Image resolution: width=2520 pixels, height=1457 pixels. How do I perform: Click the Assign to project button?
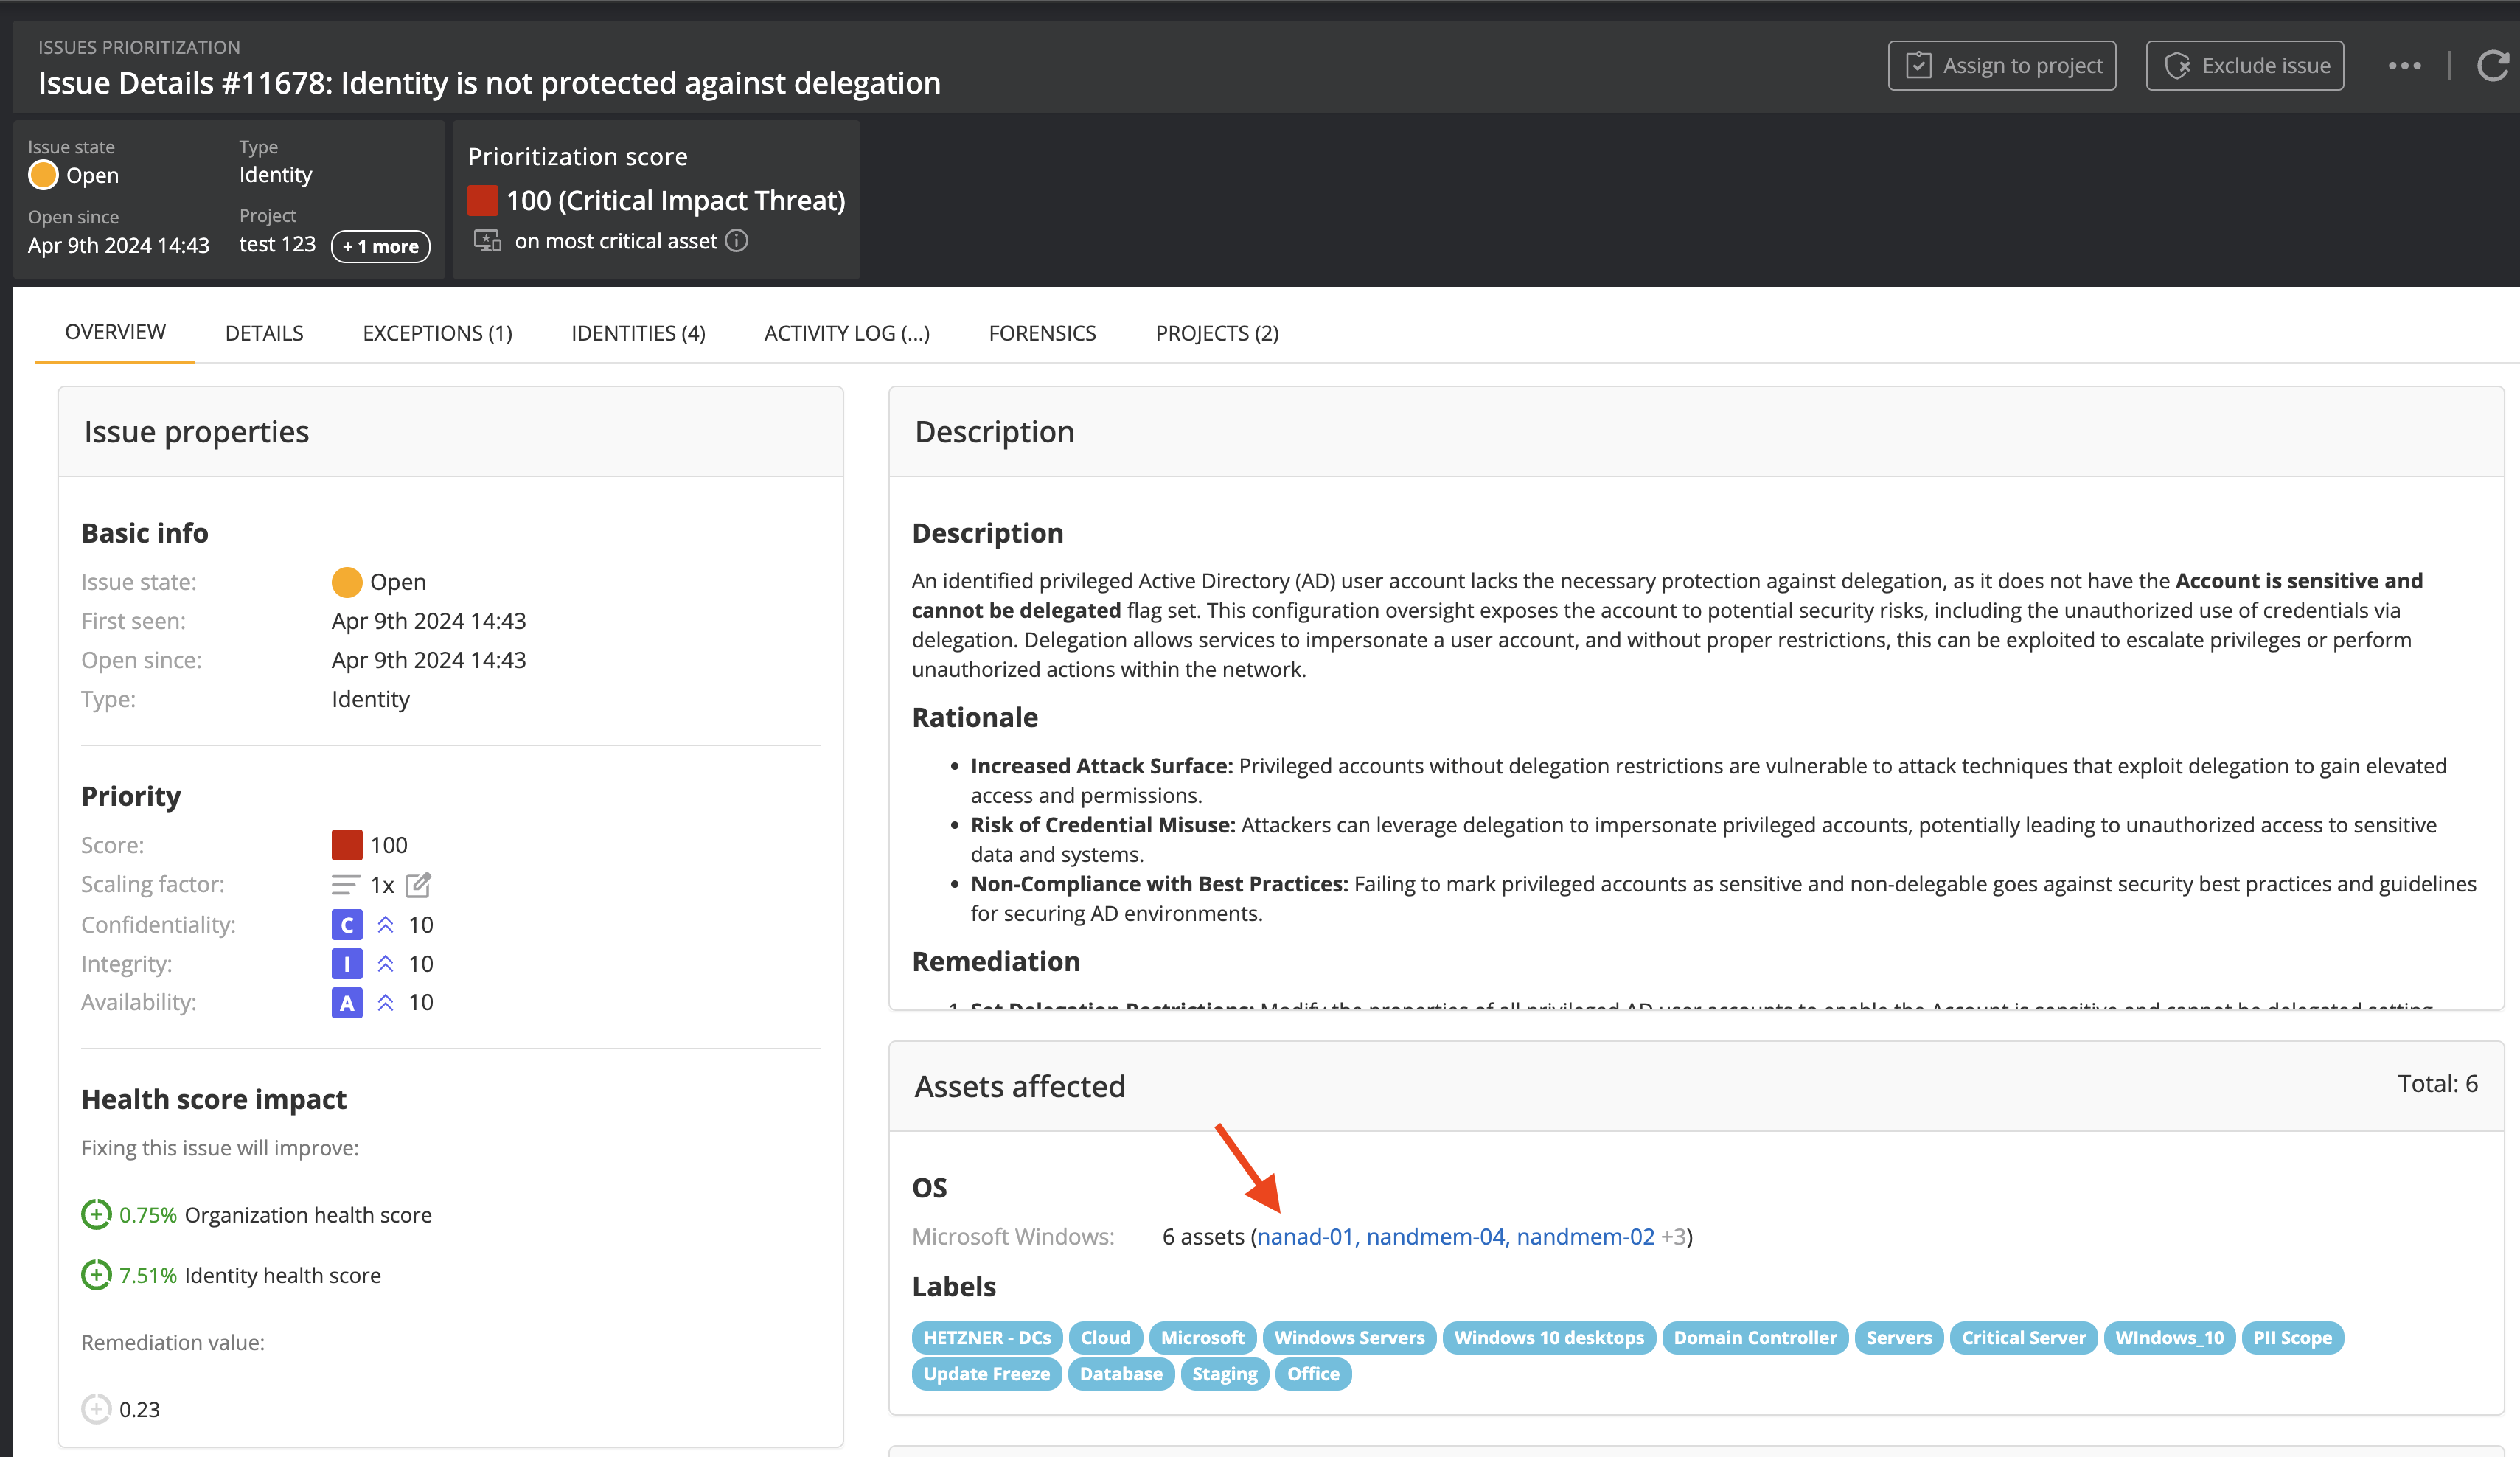click(x=2001, y=66)
